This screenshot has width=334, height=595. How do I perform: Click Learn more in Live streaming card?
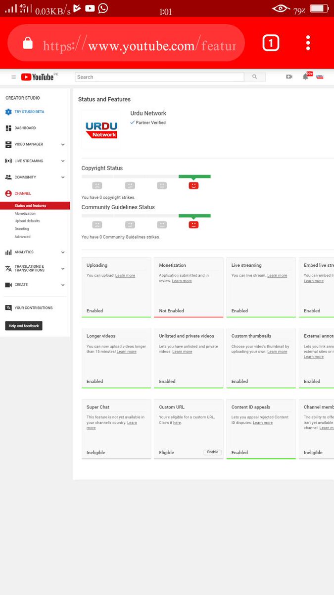pyautogui.click(x=277, y=276)
